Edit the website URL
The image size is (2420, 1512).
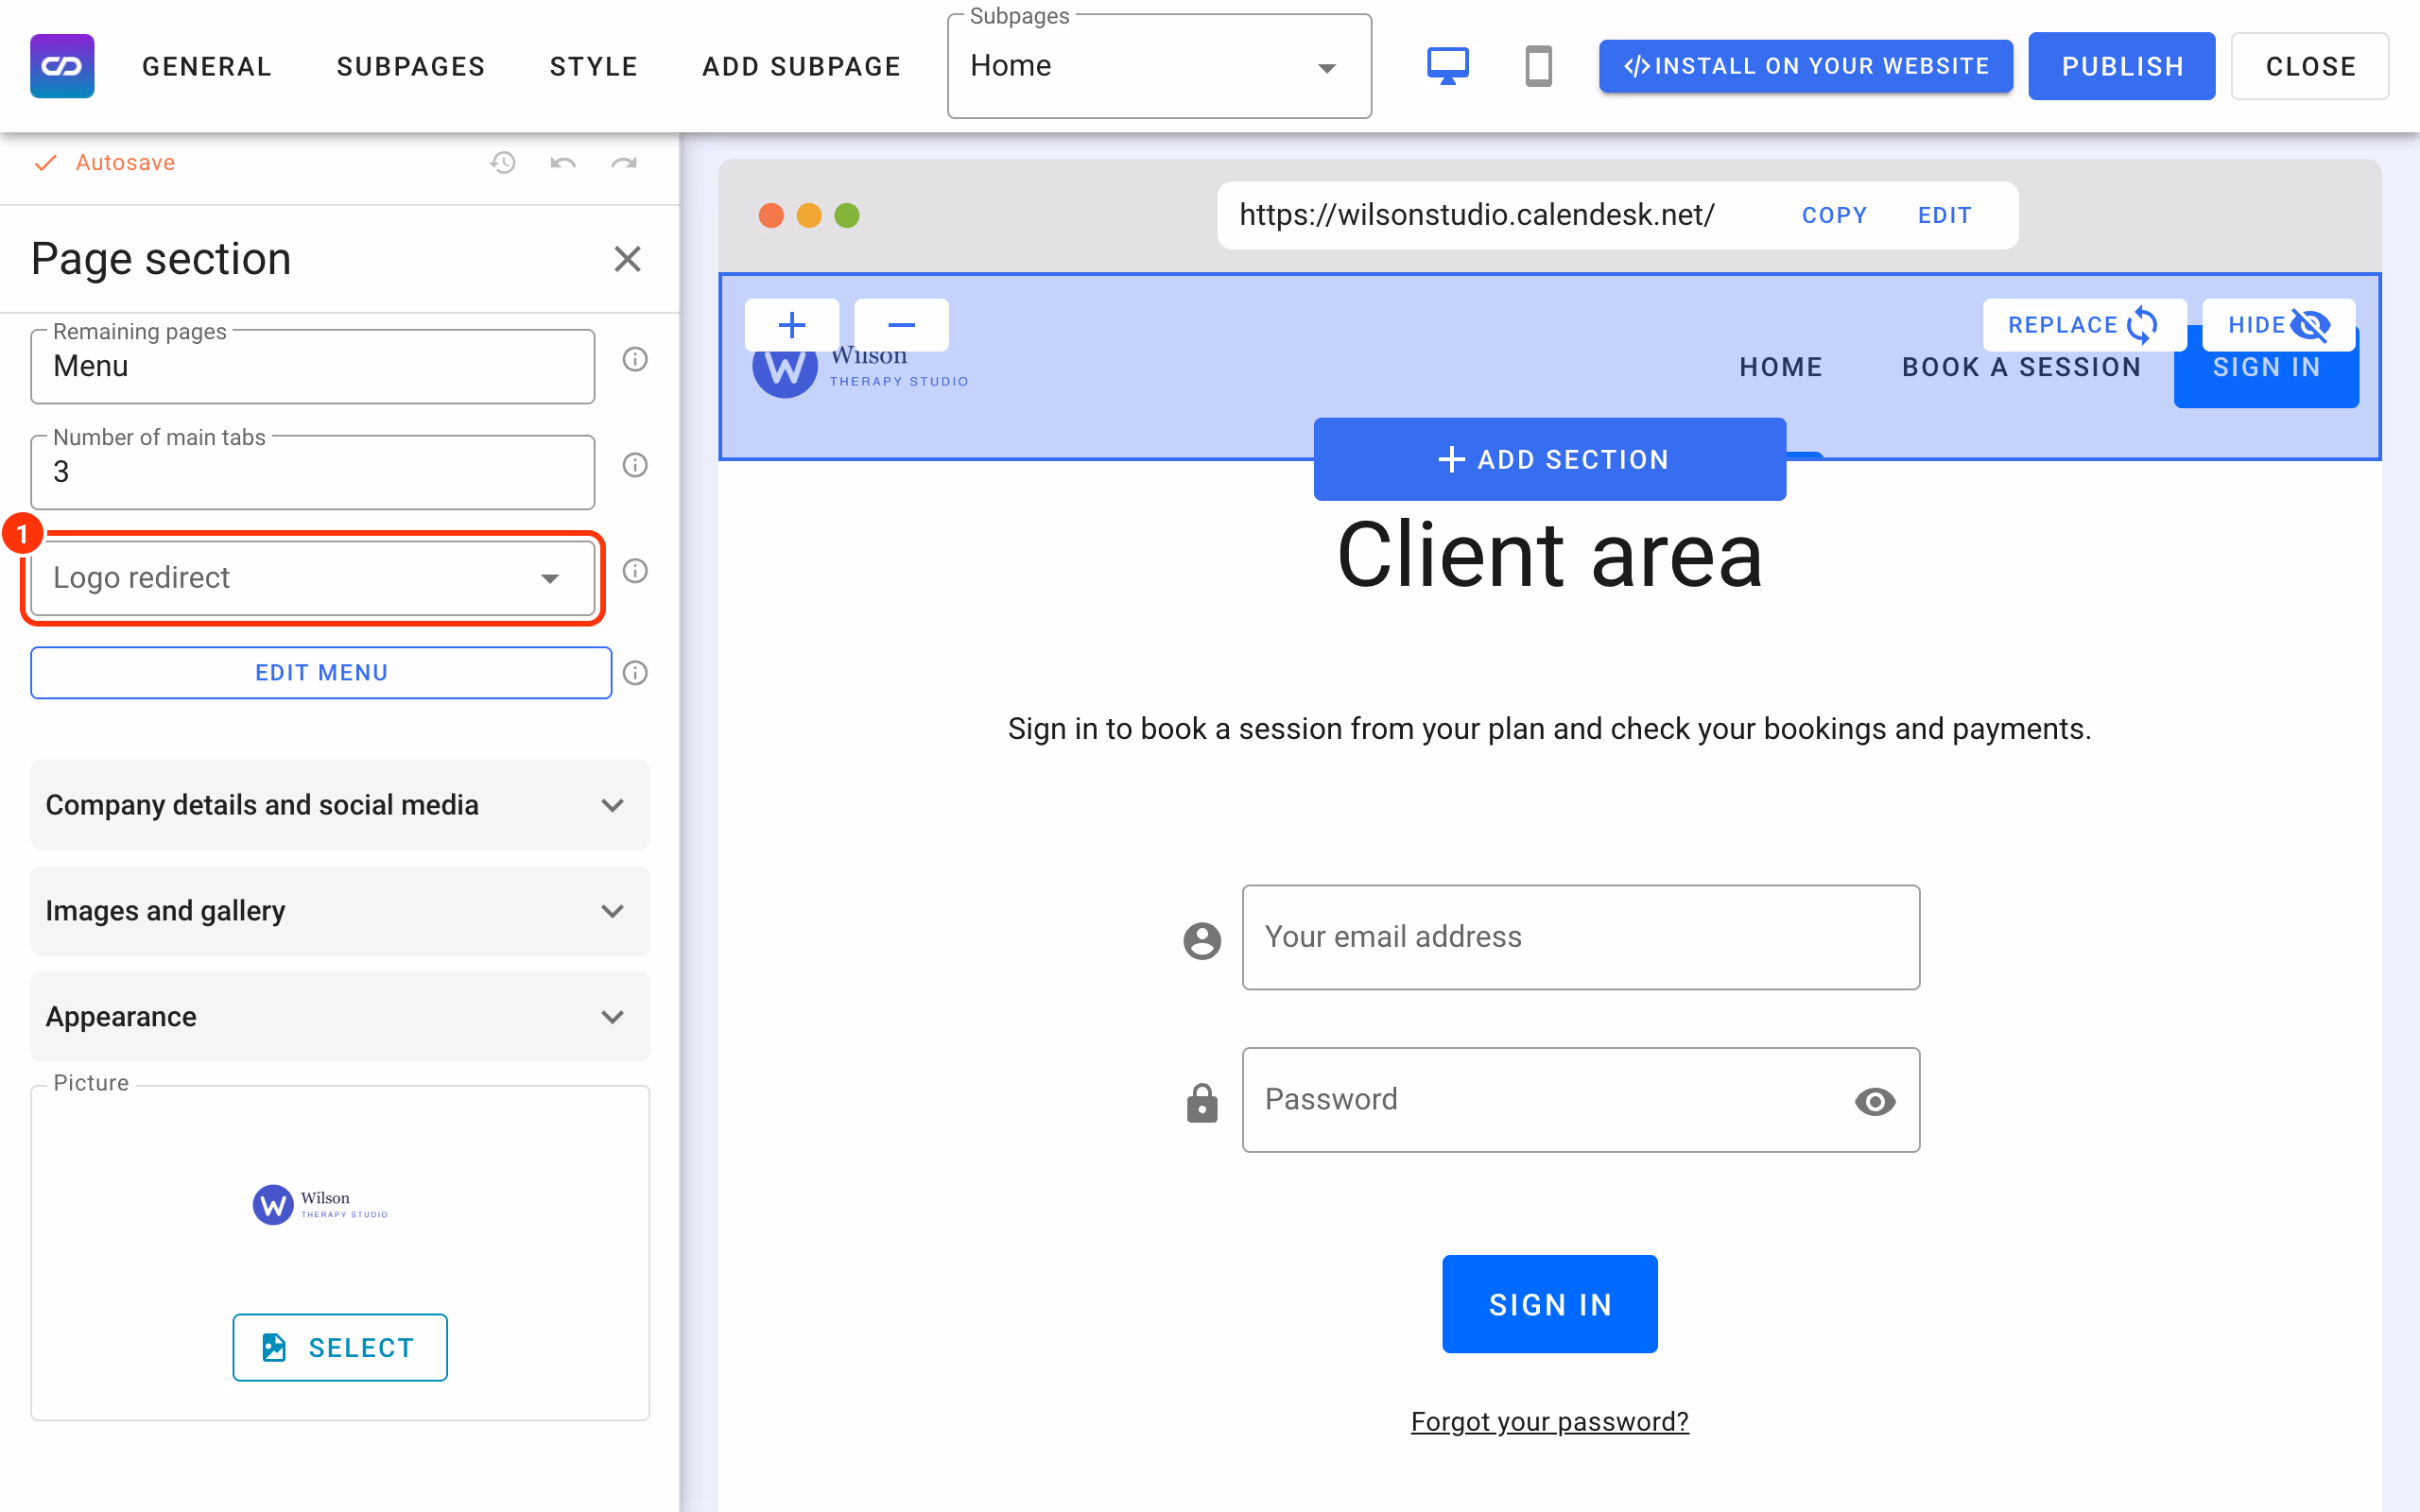1944,215
